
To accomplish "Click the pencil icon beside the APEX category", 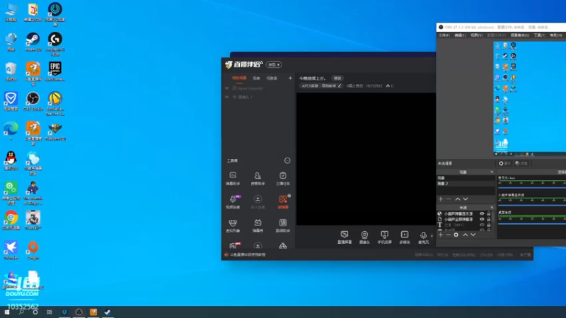I will 340,86.
